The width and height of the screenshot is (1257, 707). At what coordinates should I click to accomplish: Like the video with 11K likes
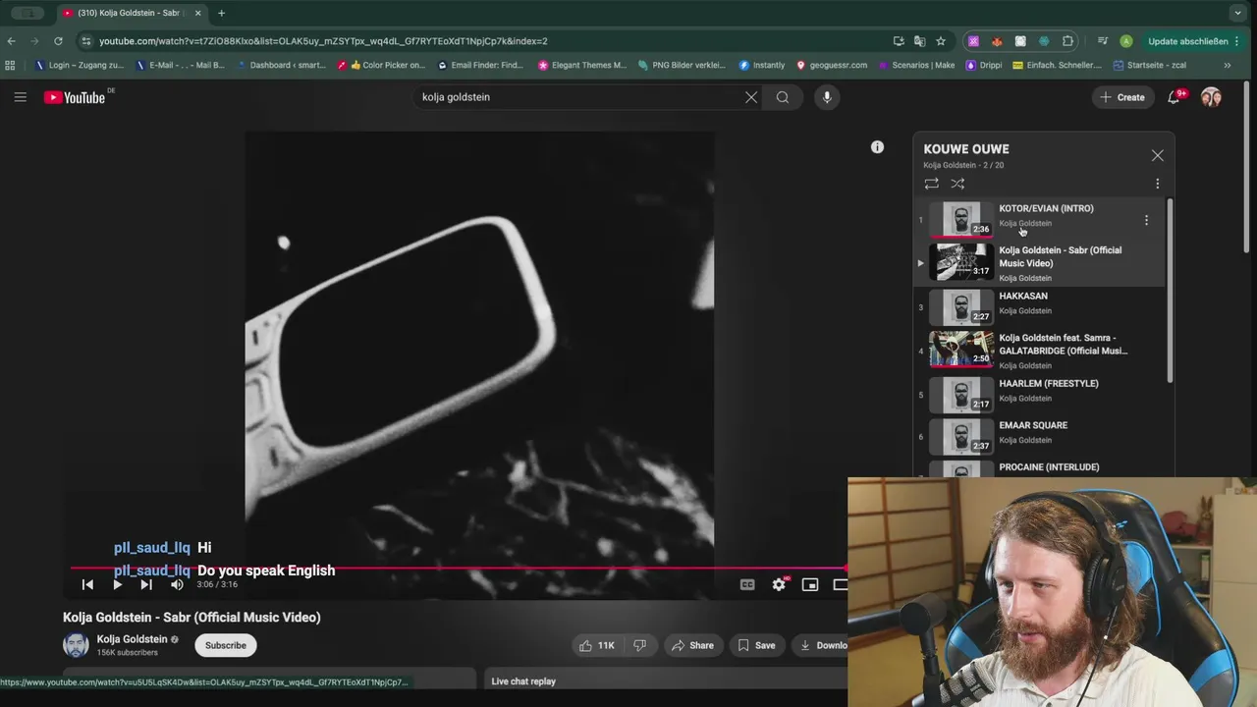pos(597,645)
